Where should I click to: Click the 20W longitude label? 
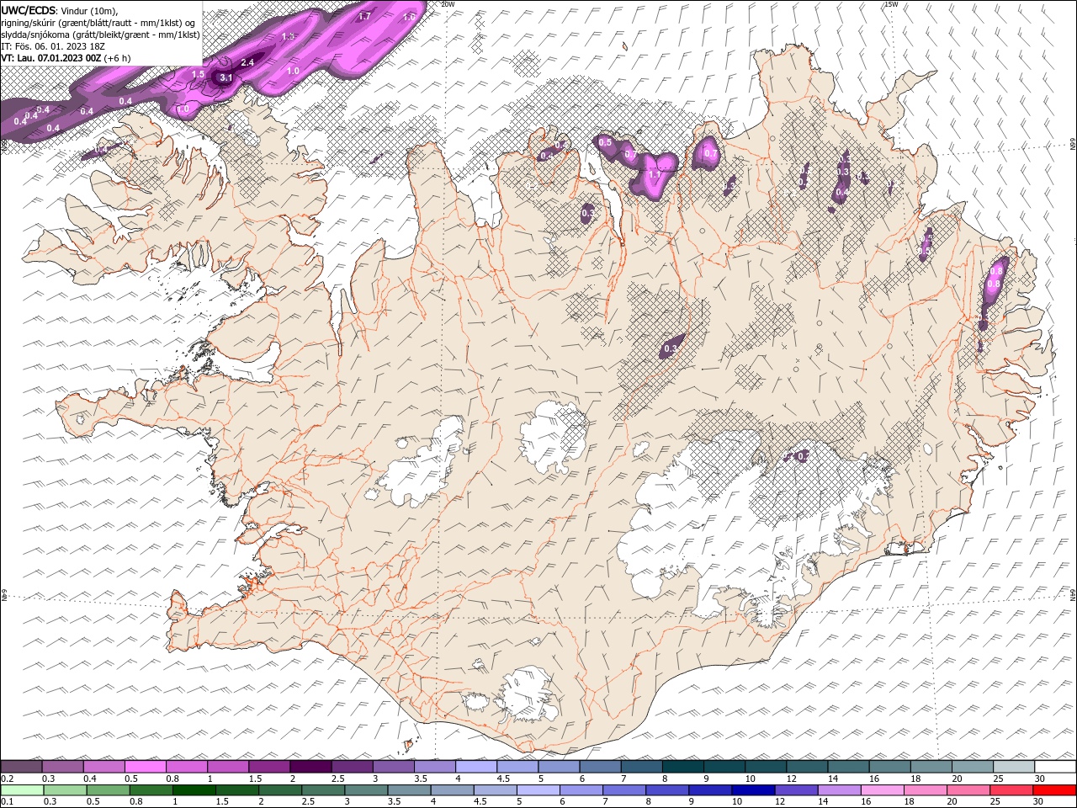click(448, 4)
